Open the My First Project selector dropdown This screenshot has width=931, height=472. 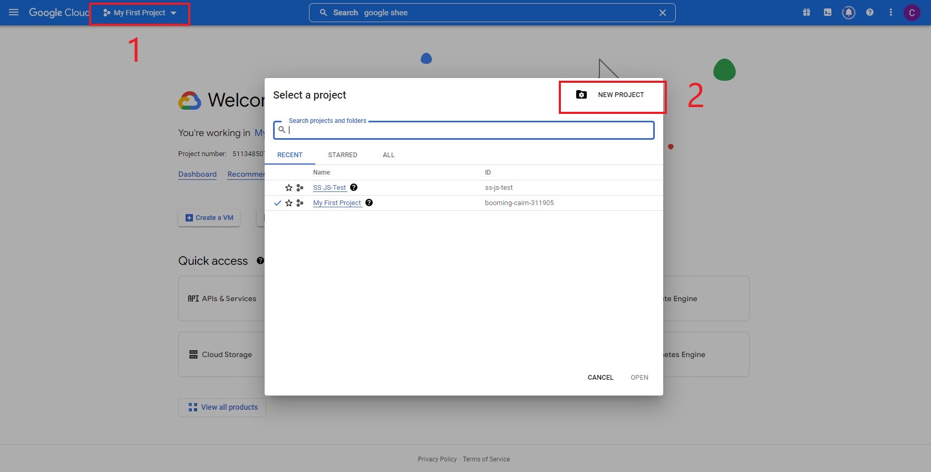pos(140,13)
